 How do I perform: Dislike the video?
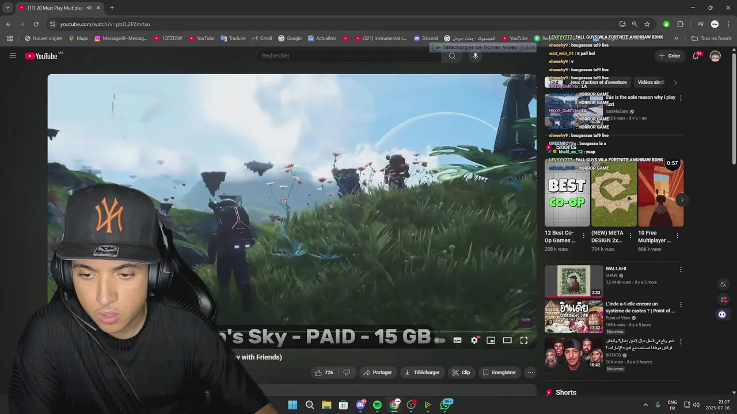pyautogui.click(x=347, y=373)
